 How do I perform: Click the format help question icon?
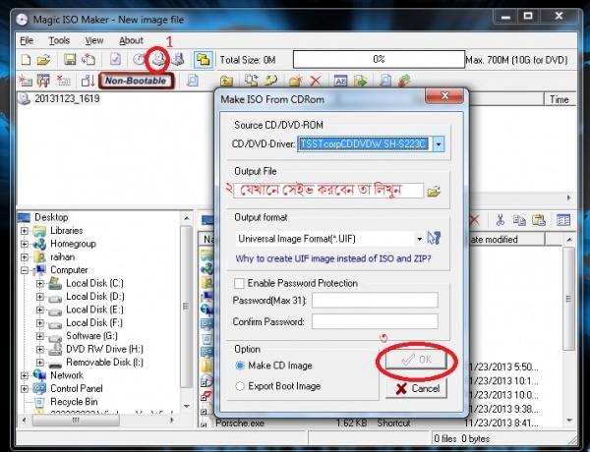click(x=434, y=238)
